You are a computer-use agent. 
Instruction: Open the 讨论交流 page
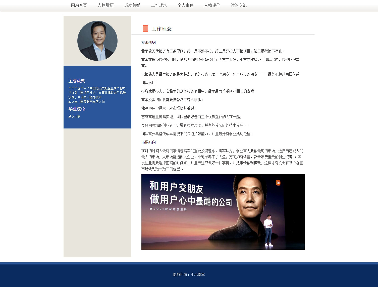239,5
